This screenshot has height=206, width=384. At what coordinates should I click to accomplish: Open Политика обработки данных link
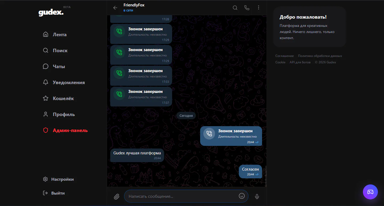pyautogui.click(x=320, y=56)
